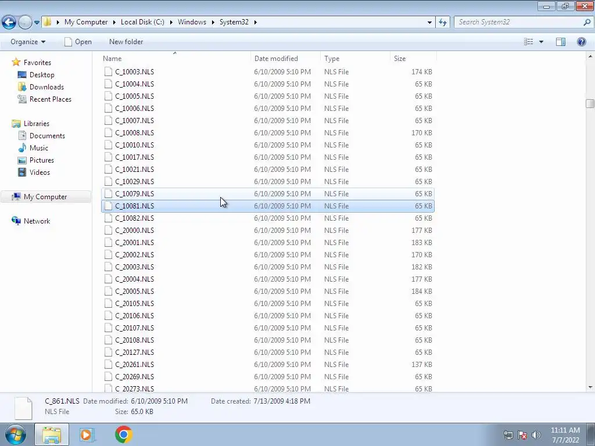
Task: Click the file icon of C_10081.NLS
Action: pos(109,206)
